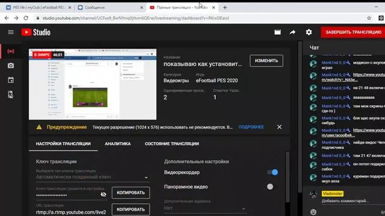The height and width of the screenshot is (216, 385).
Task: Bookmark this page with the star icon
Action: 369,18
